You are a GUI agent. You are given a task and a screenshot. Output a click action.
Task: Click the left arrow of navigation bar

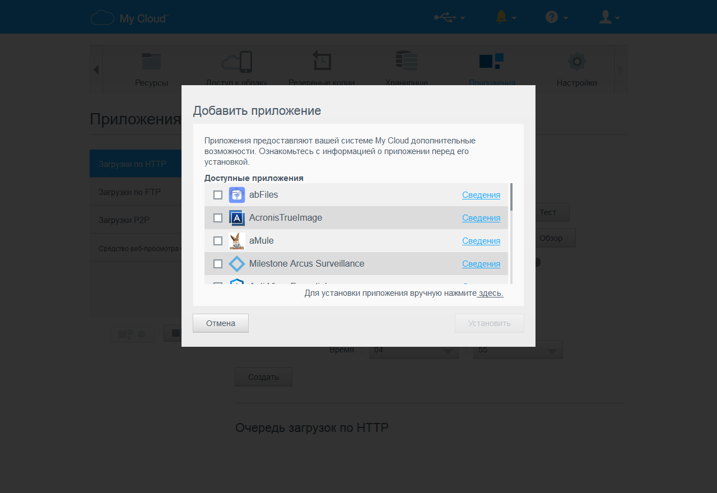point(96,70)
